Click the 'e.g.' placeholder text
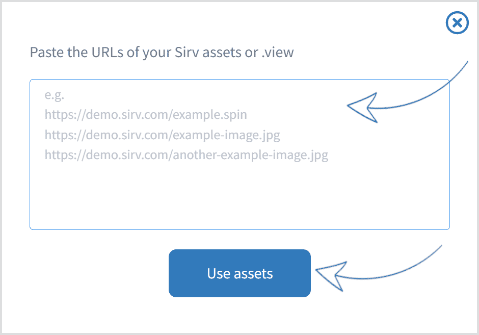The height and width of the screenshot is (335, 479). 55,95
